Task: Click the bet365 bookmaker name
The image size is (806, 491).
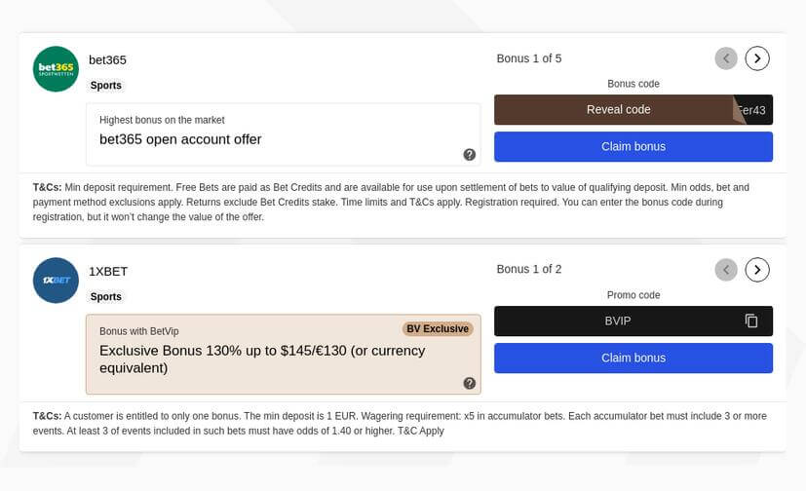Action: tap(107, 60)
